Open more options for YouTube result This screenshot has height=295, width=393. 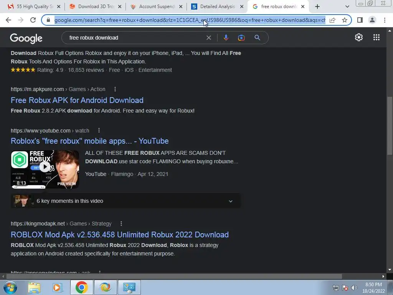(99, 131)
